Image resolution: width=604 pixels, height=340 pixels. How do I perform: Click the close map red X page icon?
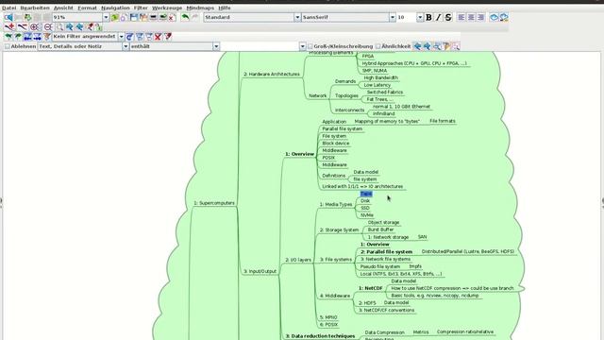coord(172,17)
